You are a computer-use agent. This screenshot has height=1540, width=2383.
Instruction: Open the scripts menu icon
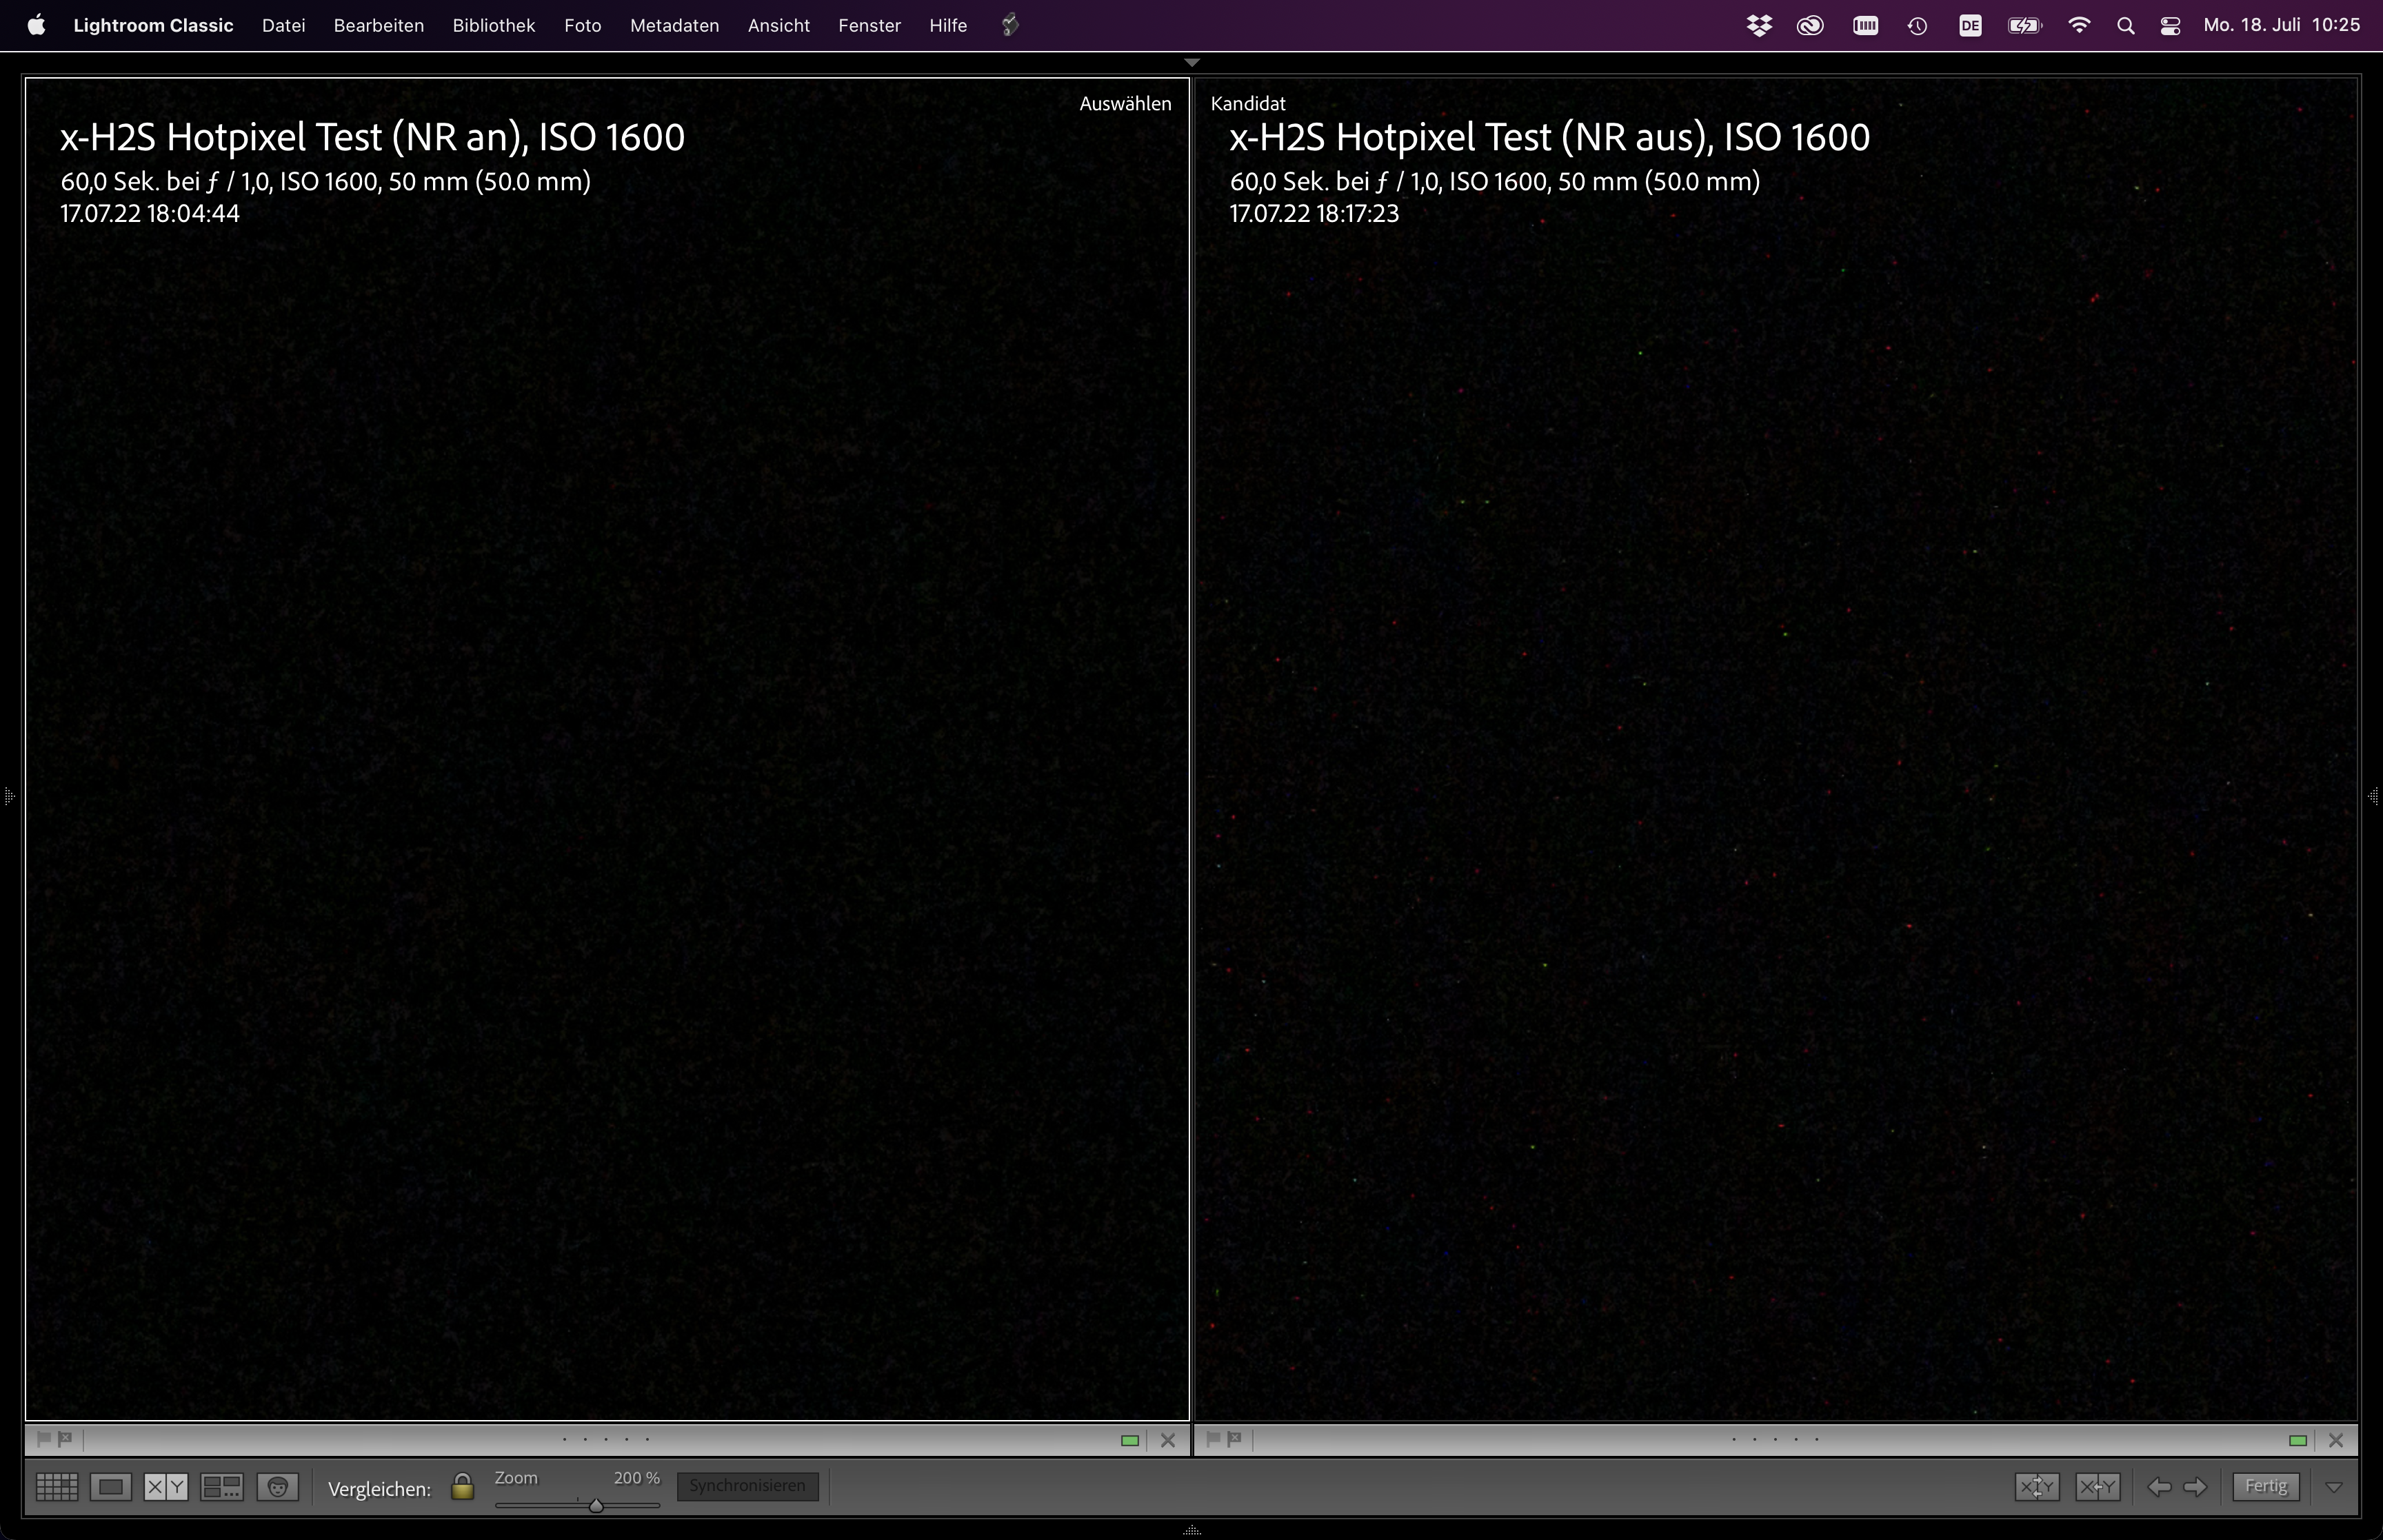[x=1010, y=25]
